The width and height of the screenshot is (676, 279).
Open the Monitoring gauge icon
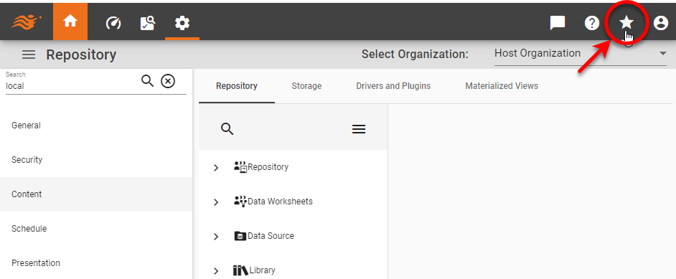pos(113,23)
